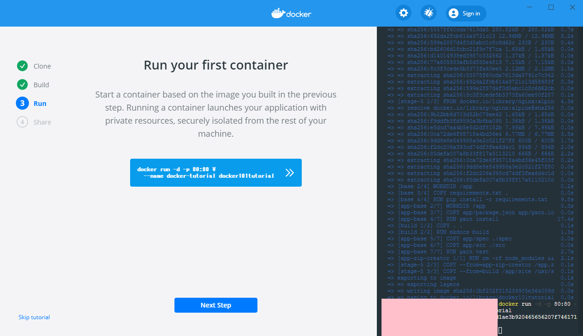Viewport: 583px width, 336px height.
Task: Go to Next Step
Action: [216, 305]
